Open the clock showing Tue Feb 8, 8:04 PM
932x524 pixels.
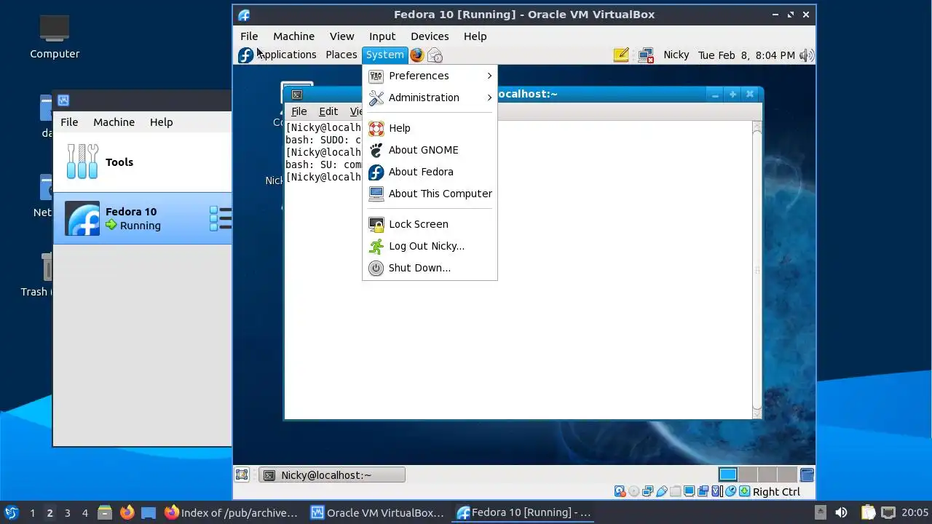click(x=746, y=55)
